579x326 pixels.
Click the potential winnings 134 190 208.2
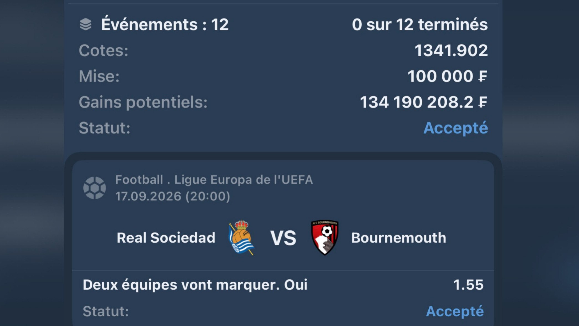[x=417, y=102]
